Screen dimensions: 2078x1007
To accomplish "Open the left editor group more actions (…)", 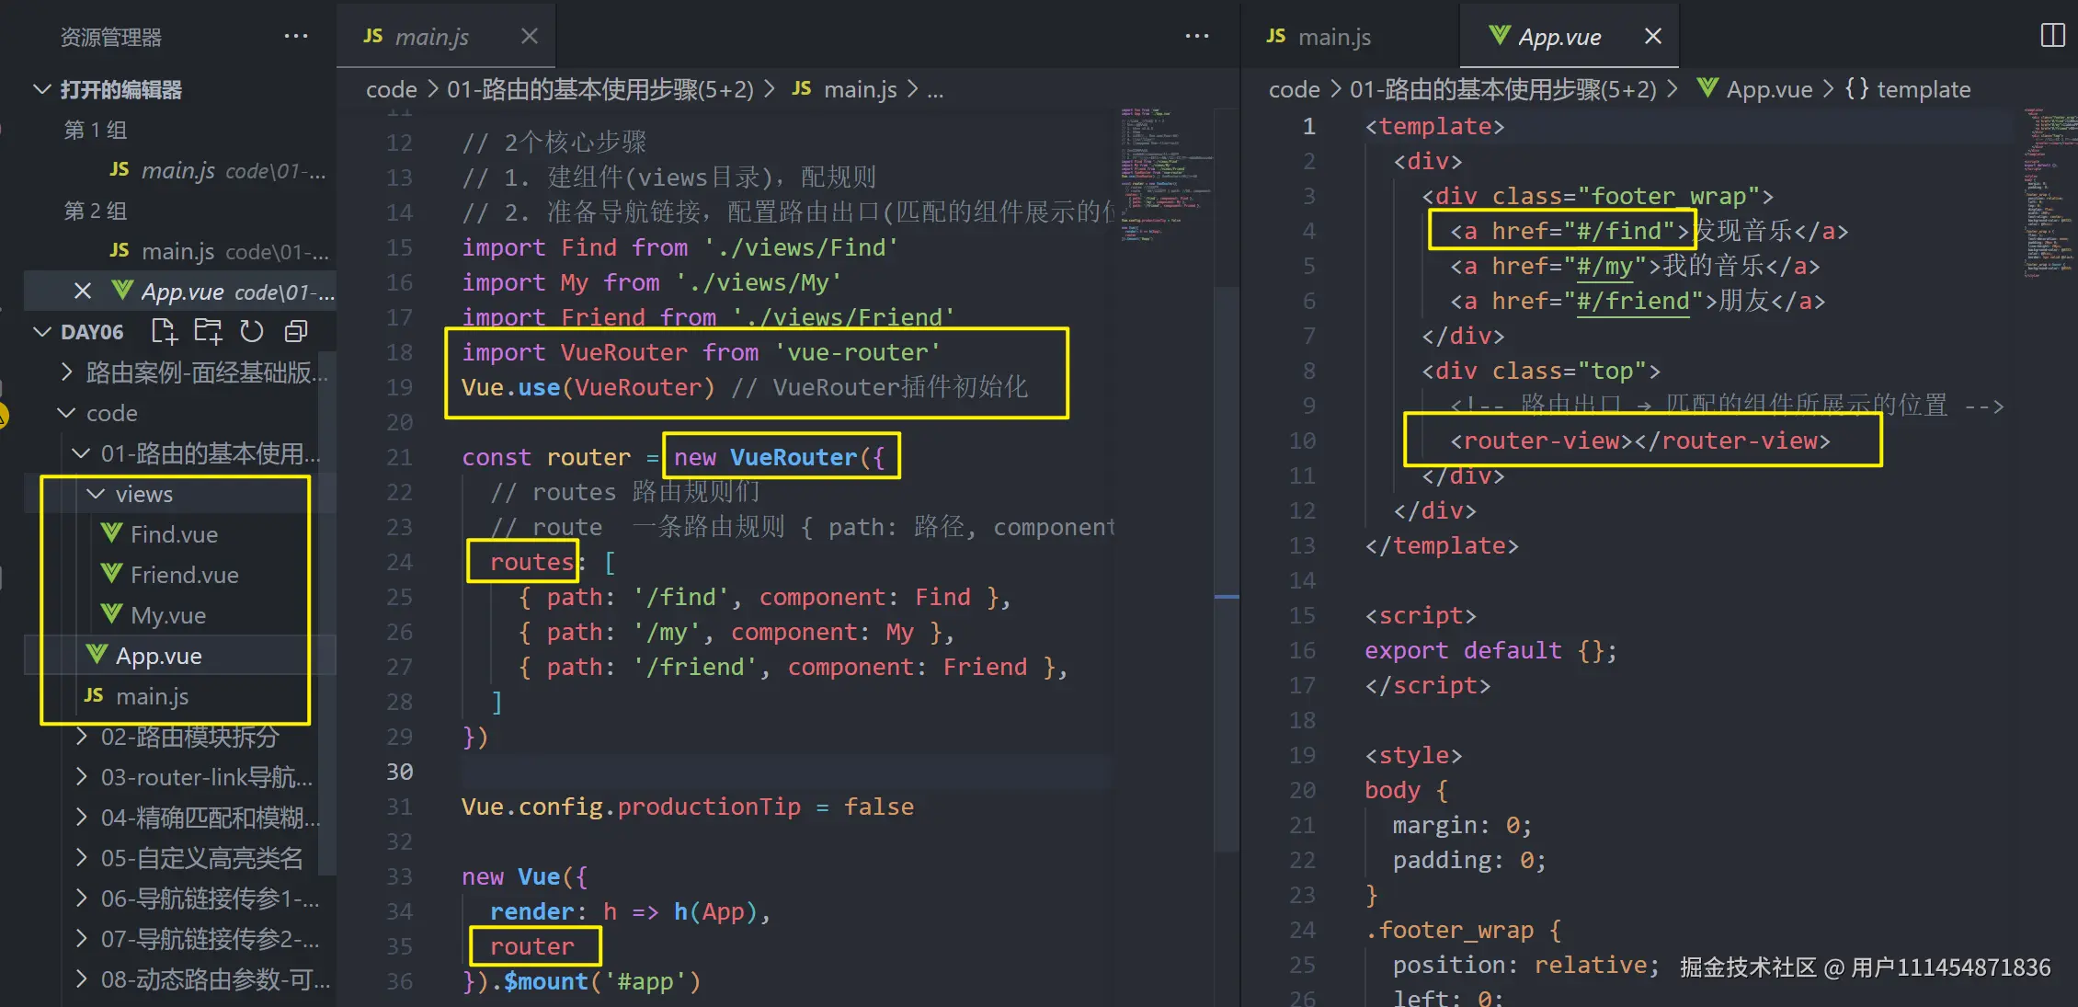I will (x=1197, y=36).
